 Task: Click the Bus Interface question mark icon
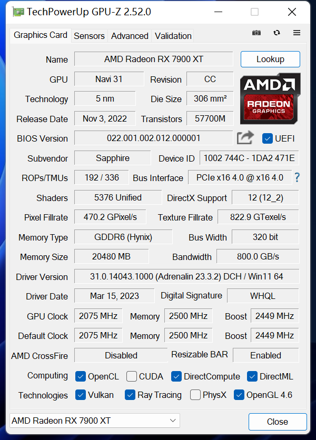(x=297, y=177)
